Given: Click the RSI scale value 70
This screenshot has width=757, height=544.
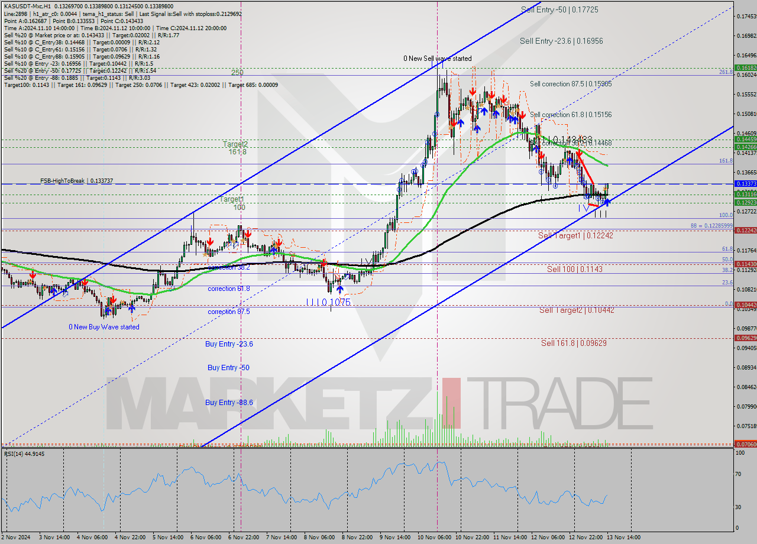Looking at the screenshot, I should coord(739,474).
